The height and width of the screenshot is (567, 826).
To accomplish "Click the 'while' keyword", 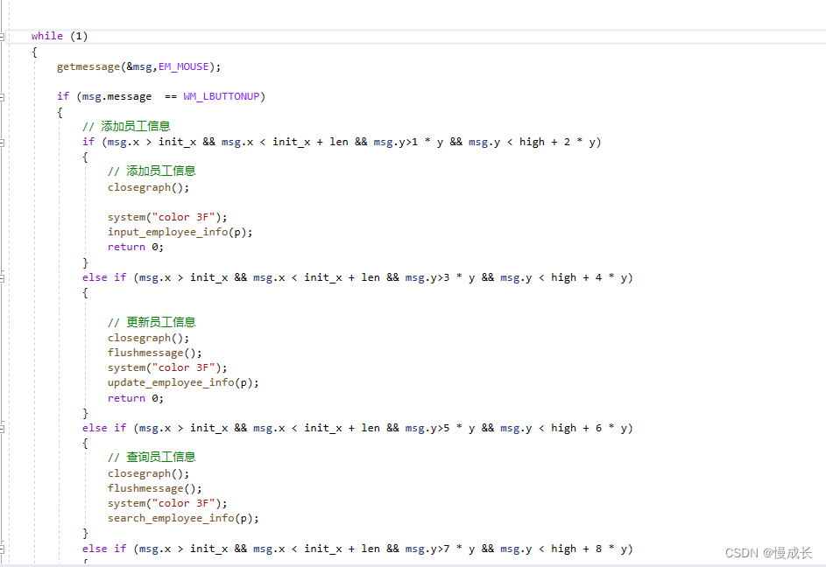I will point(47,36).
